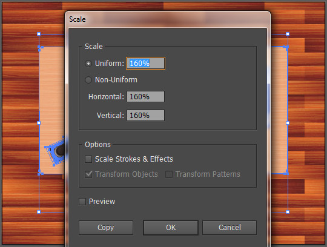Screen dimensions: 327x247
Task: Select the small tilted knob object on canvas
Action: pyautogui.click(x=56, y=151)
